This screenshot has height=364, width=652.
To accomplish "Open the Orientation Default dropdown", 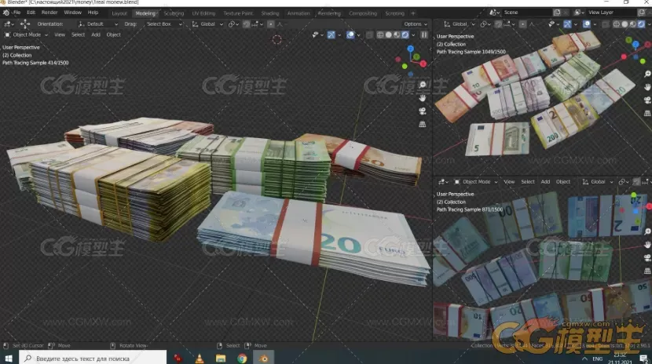I will tap(98, 24).
